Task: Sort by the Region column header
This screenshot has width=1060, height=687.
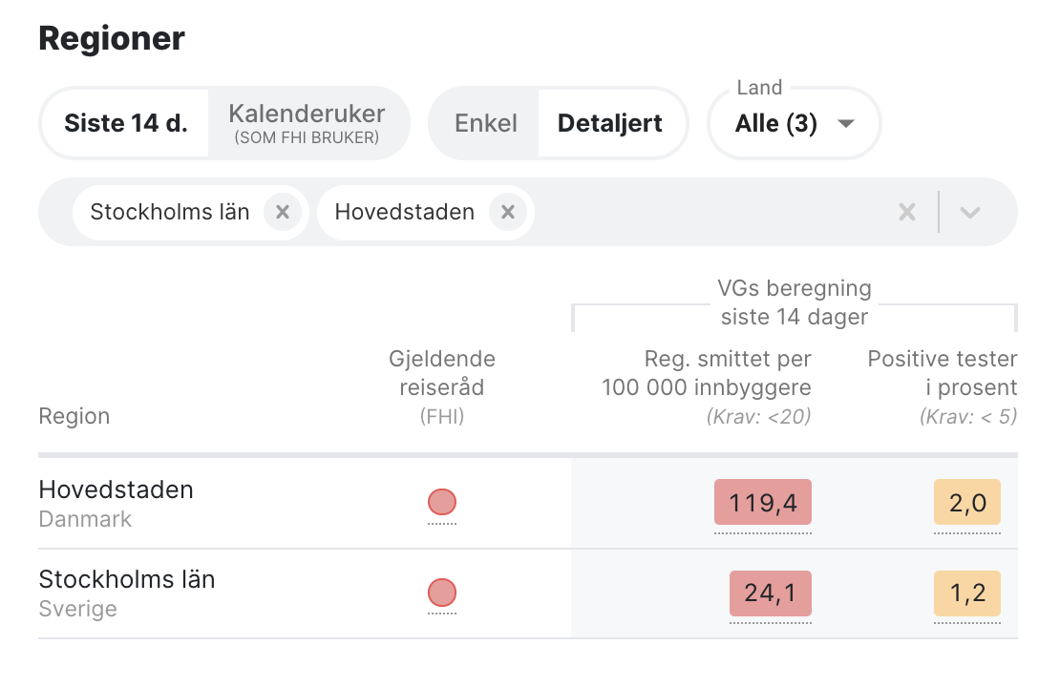Action: pyautogui.click(x=74, y=416)
